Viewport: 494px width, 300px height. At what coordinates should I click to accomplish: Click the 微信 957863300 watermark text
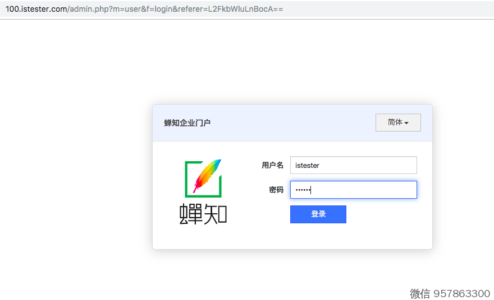(450, 293)
